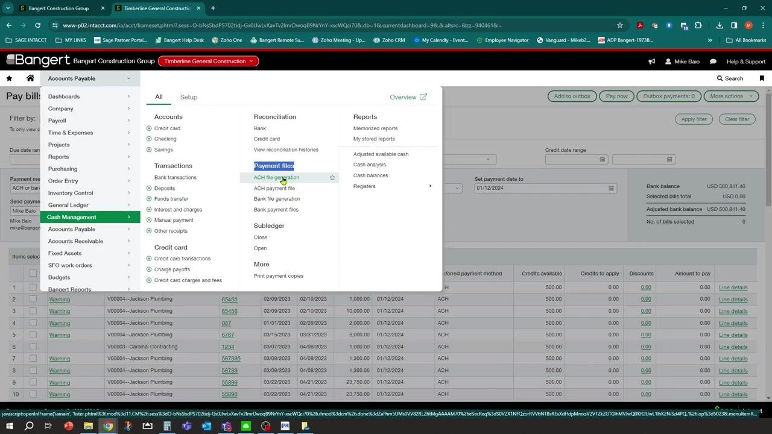Open Line details link for row 2
772x434 pixels.
coord(733,299)
